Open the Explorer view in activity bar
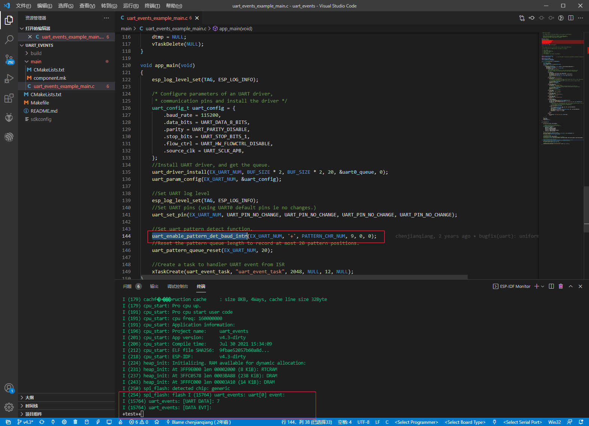Screen dimensions: 589x426 coord(9,20)
